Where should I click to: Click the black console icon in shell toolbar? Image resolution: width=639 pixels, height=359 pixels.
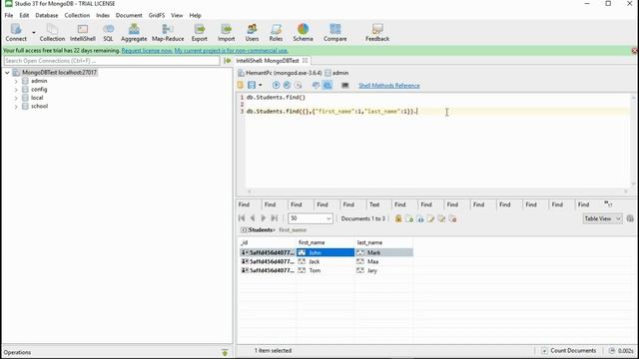click(x=344, y=85)
